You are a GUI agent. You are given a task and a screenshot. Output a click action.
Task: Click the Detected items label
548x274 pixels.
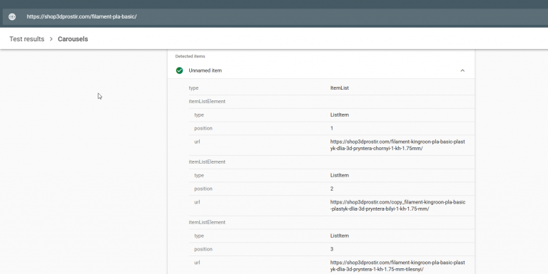[190, 56]
